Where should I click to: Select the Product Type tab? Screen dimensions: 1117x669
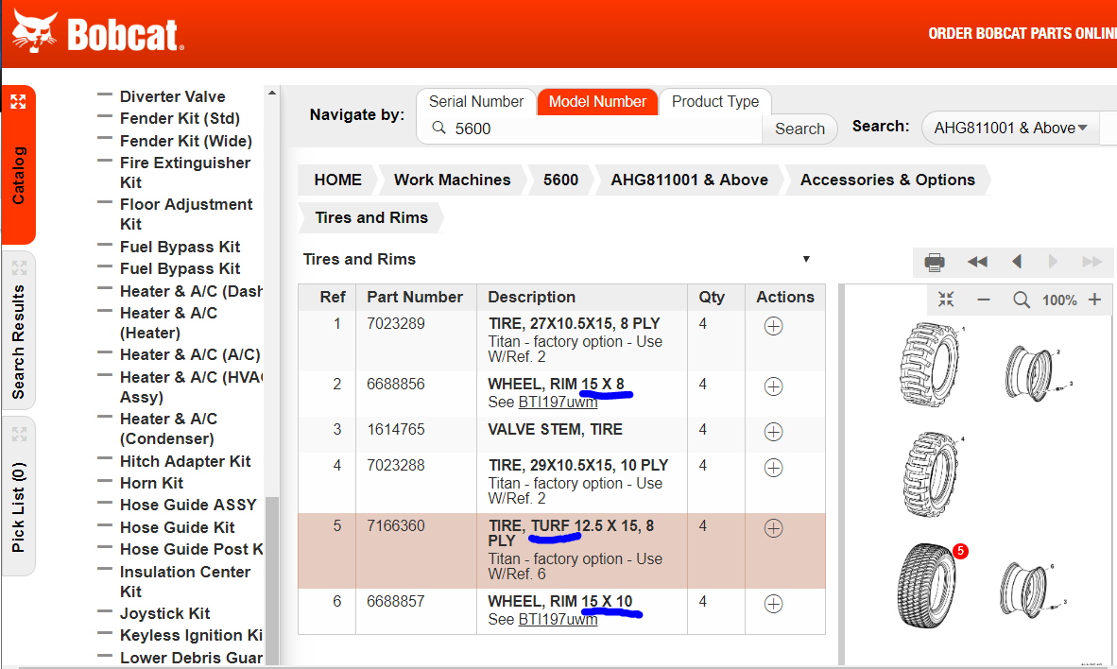pos(715,101)
